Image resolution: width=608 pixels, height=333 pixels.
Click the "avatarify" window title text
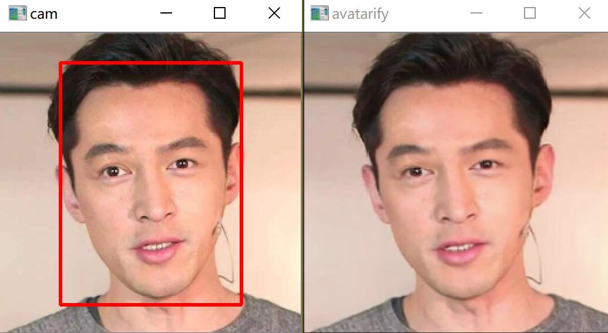[360, 15]
